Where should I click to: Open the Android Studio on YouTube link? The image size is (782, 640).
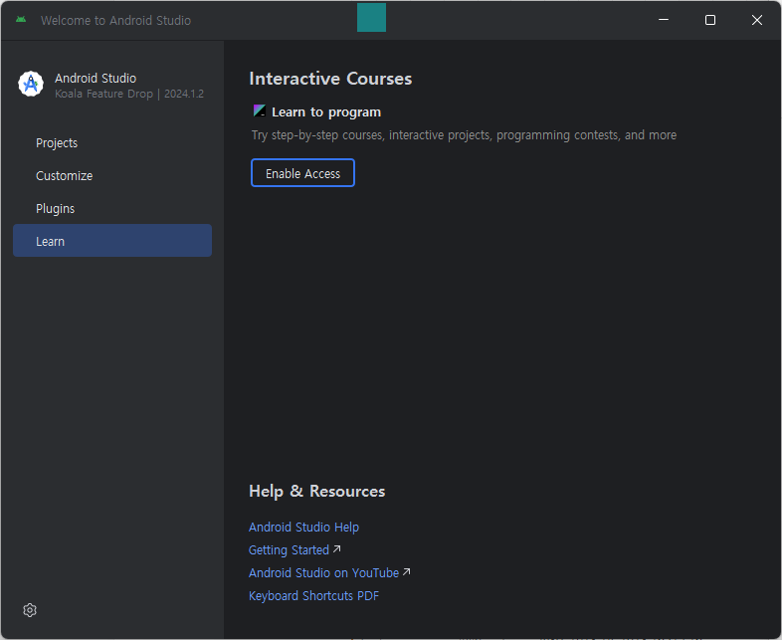point(323,573)
